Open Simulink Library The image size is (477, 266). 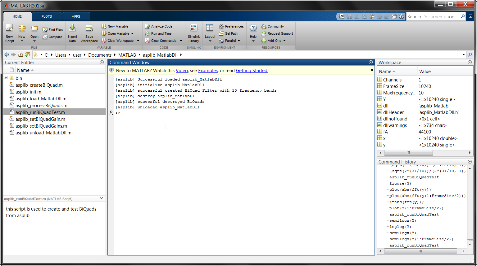click(194, 33)
